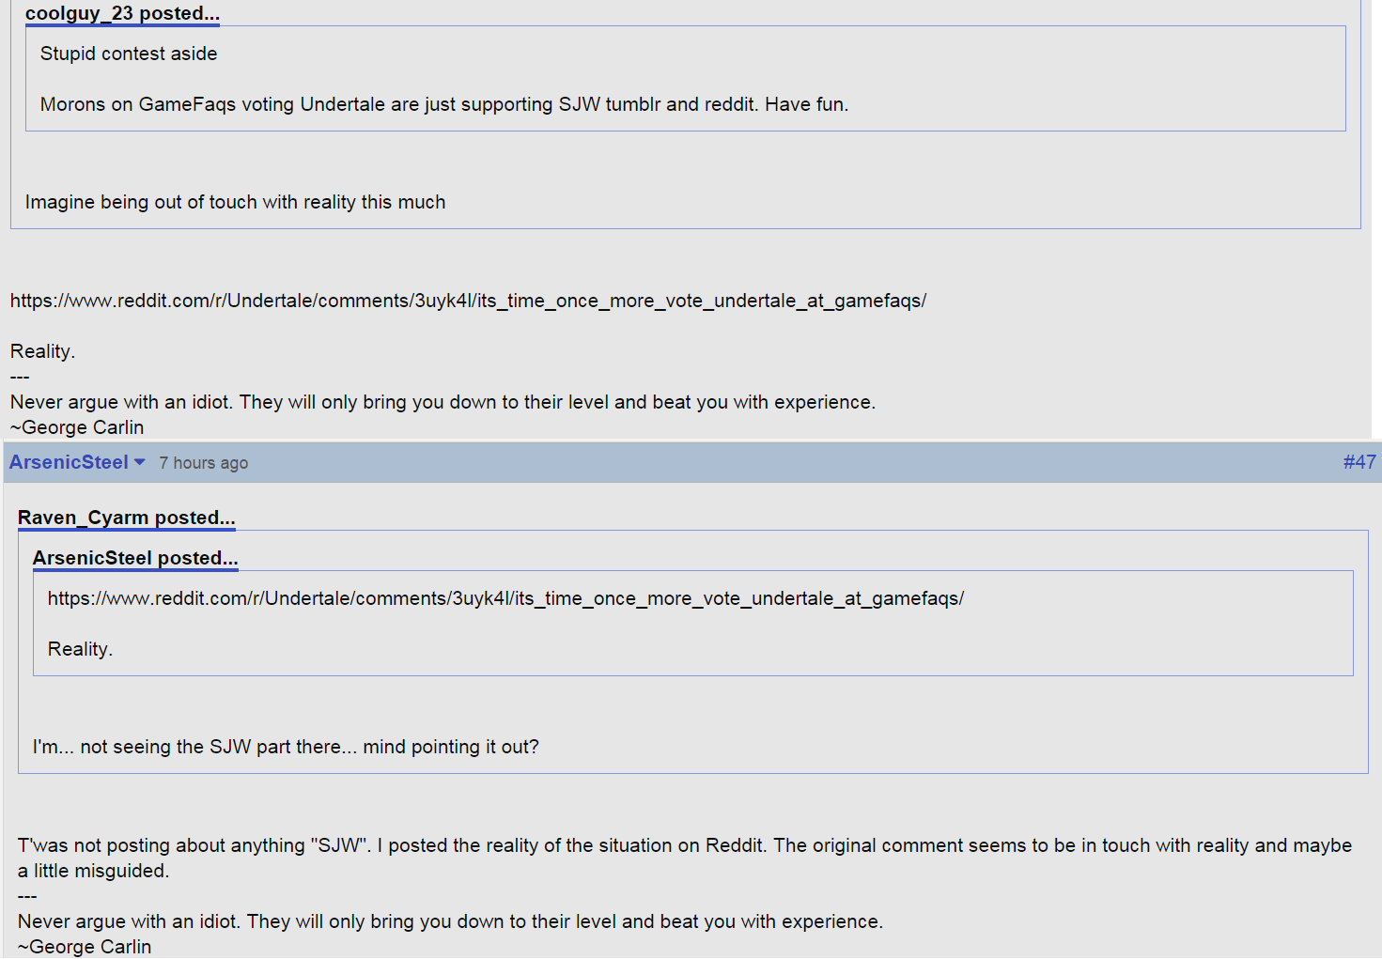Screen dimensions: 1382x959
Task: Click the nested "ArsenicSteel posted..." quote header
Action: point(135,558)
